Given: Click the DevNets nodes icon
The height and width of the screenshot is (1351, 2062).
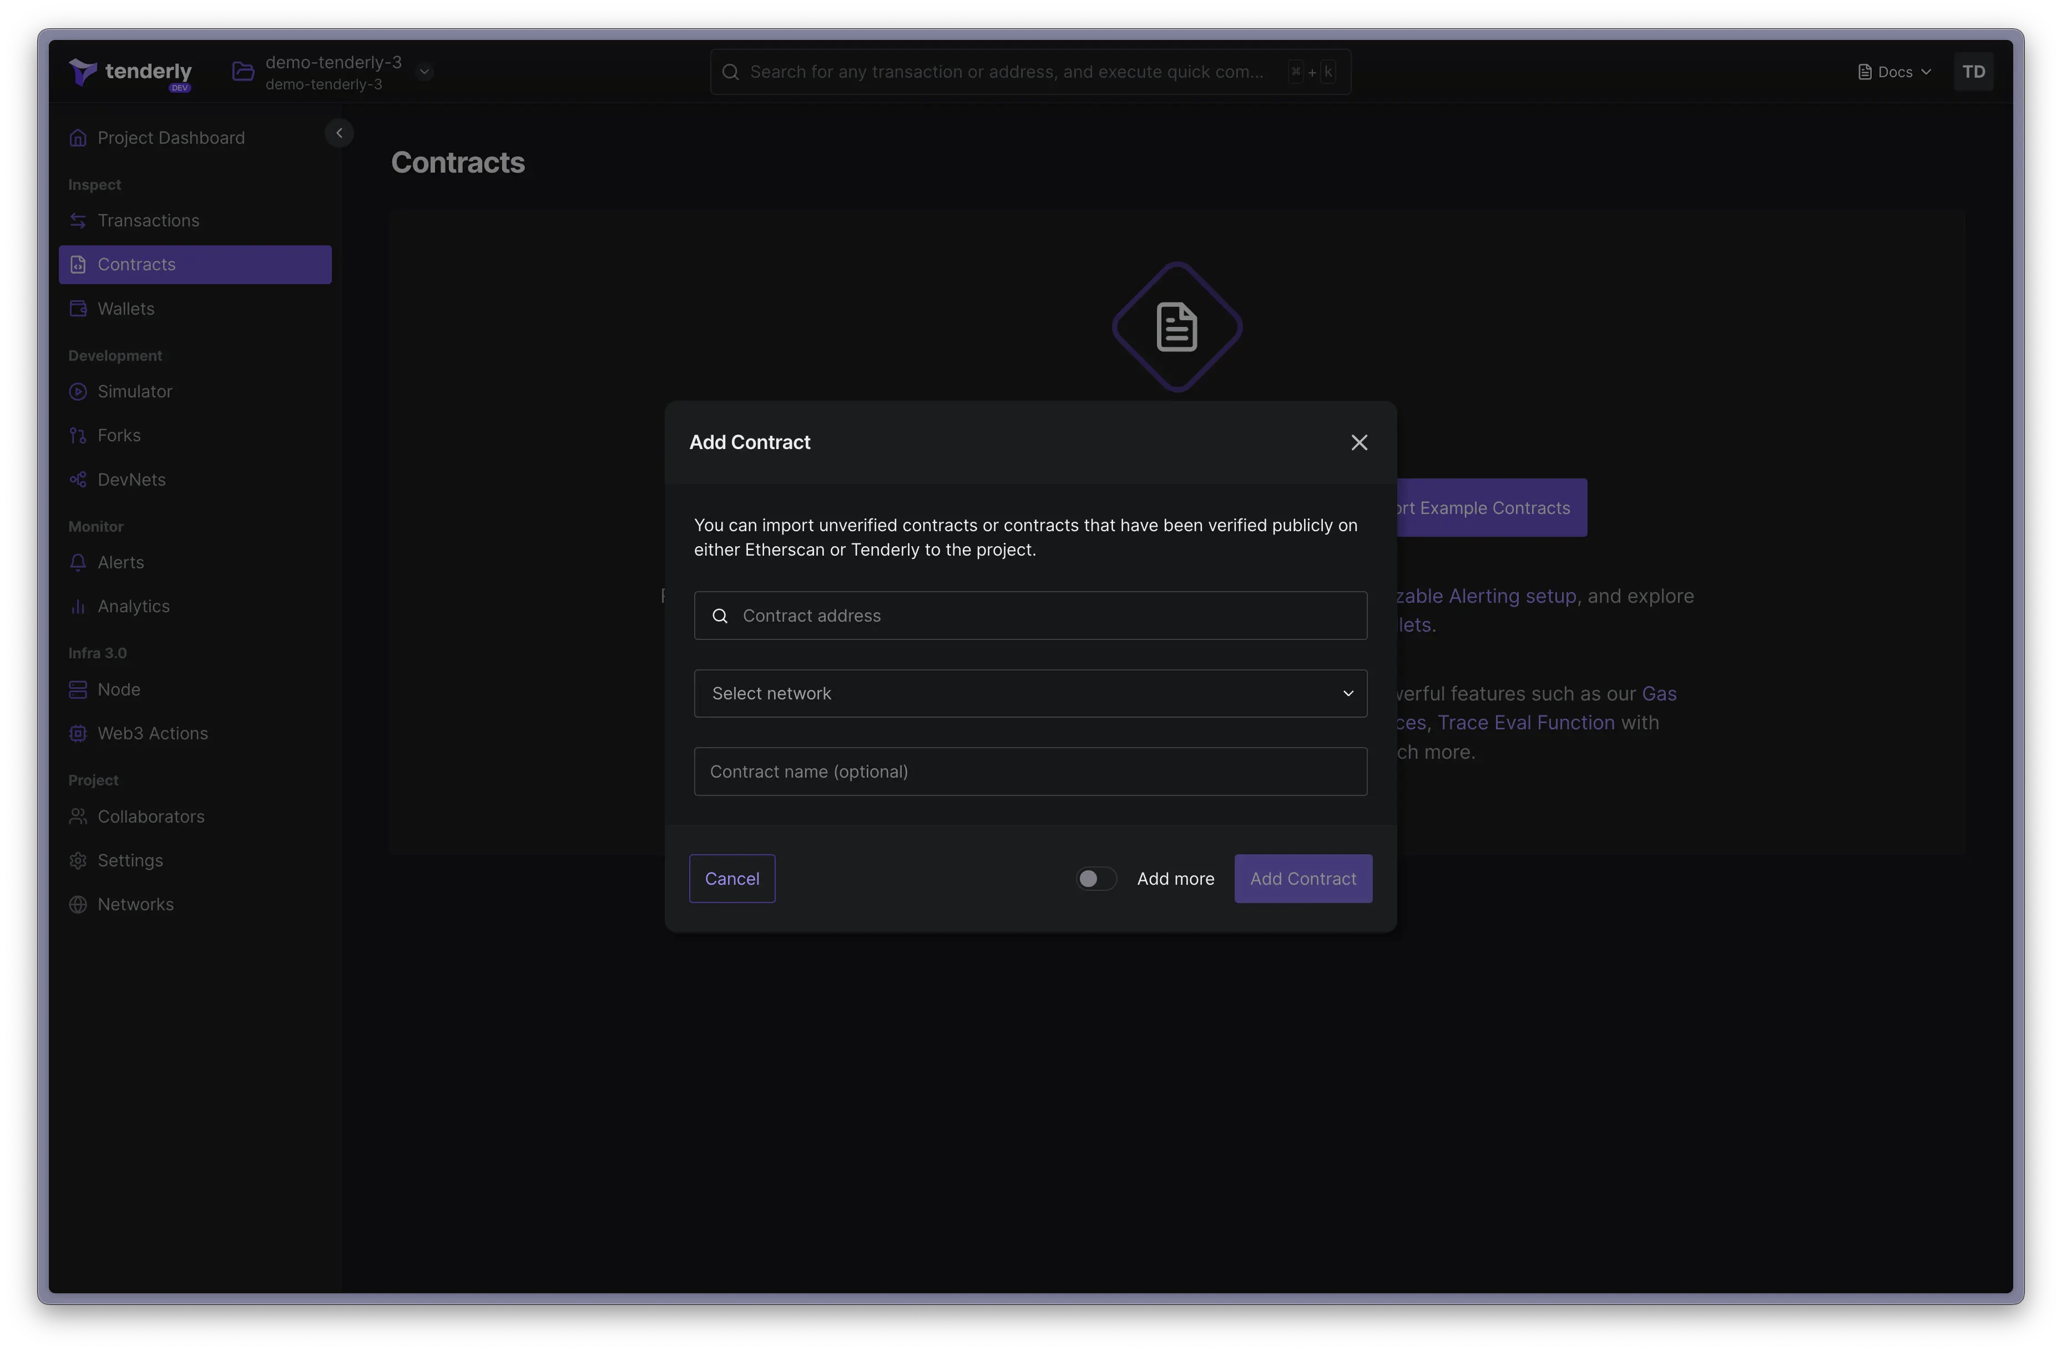Looking at the screenshot, I should click(78, 478).
